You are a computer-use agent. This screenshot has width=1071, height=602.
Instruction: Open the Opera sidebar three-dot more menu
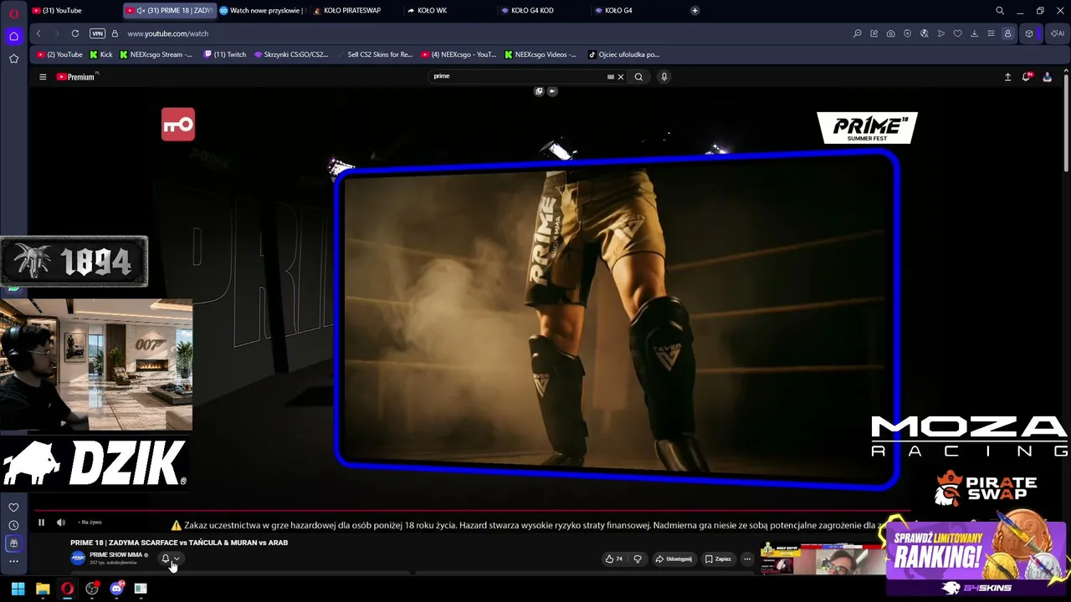tap(13, 561)
